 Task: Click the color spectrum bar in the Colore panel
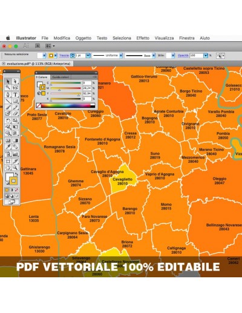66,105
